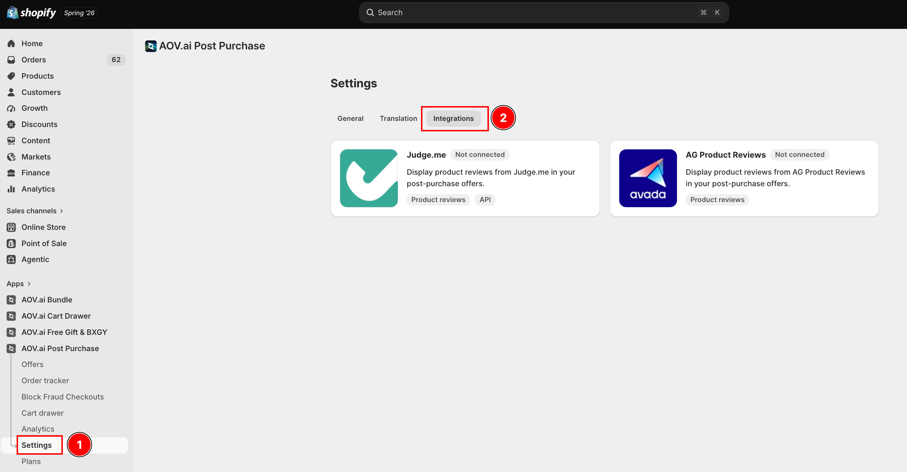Viewport: 907px width, 472px height.
Task: Click the API tag on Judge.me
Action: [x=485, y=200]
